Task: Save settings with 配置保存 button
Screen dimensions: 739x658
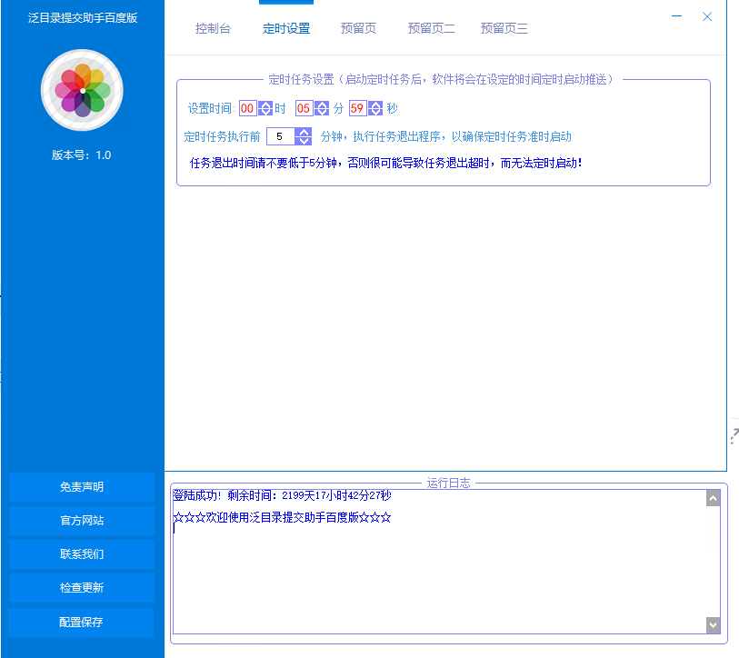Action: pyautogui.click(x=81, y=623)
